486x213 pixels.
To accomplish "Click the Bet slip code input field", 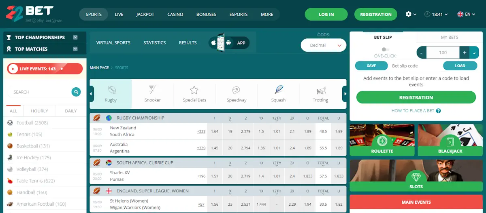I will click(415, 65).
